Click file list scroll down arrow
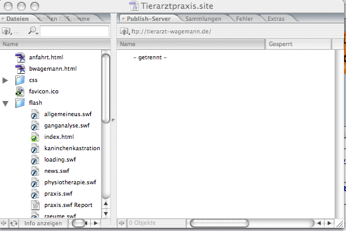Screen dimensions: 346x231 pyautogui.click(x=106, y=213)
